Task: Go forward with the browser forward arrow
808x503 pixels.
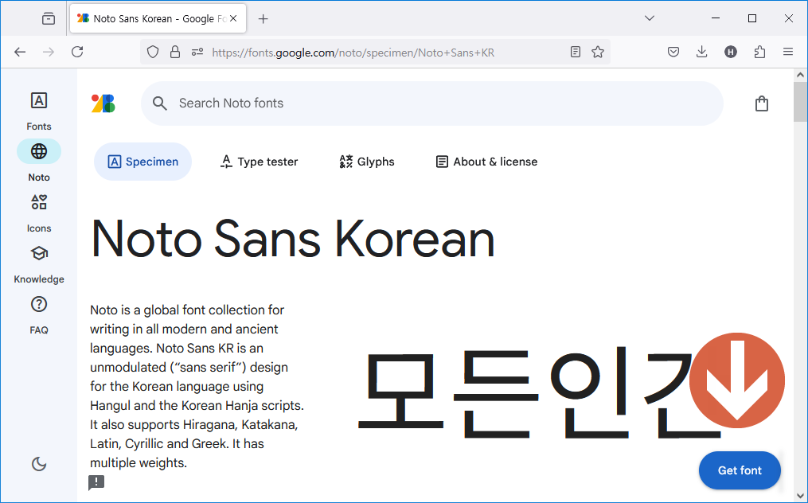Action: pyautogui.click(x=49, y=52)
